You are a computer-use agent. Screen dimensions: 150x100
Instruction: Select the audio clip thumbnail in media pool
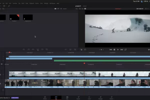coord(28,17)
